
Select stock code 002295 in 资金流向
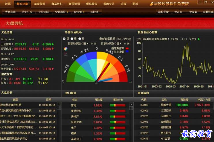(x=144, y=133)
